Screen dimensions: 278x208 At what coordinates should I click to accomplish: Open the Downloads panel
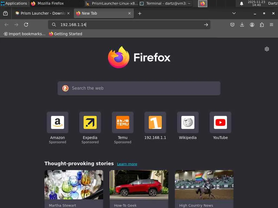[x=242, y=25]
